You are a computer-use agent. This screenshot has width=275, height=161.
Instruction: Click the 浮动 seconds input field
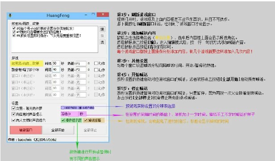tap(73, 114)
